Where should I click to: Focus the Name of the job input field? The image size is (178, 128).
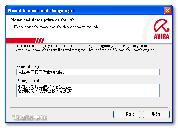pyautogui.click(x=88, y=72)
